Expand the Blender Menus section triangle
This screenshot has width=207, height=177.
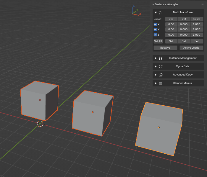click(156, 83)
